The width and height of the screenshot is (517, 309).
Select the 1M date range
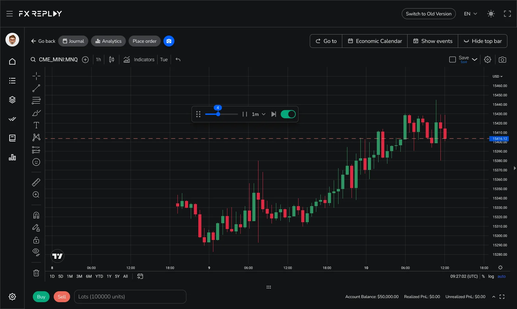pos(70,276)
